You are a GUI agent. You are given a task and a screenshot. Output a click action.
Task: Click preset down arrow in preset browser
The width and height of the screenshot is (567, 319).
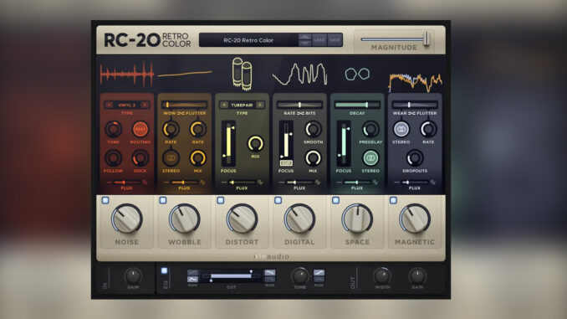point(305,43)
